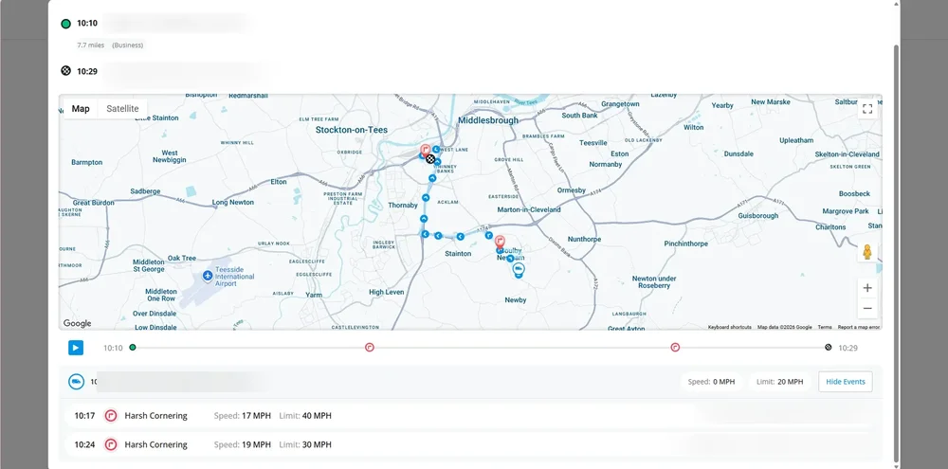948x469 pixels.
Task: Click the 10:29 end time at top
Action: (x=87, y=71)
